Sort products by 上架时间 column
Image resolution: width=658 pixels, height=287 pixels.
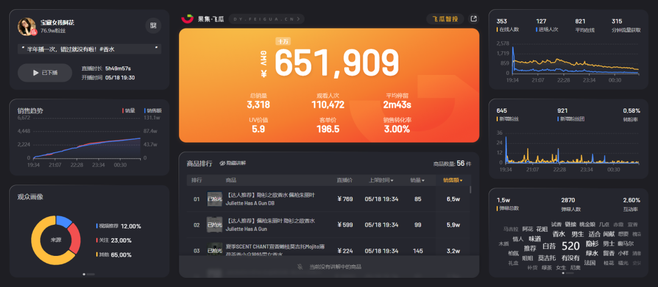tap(381, 180)
